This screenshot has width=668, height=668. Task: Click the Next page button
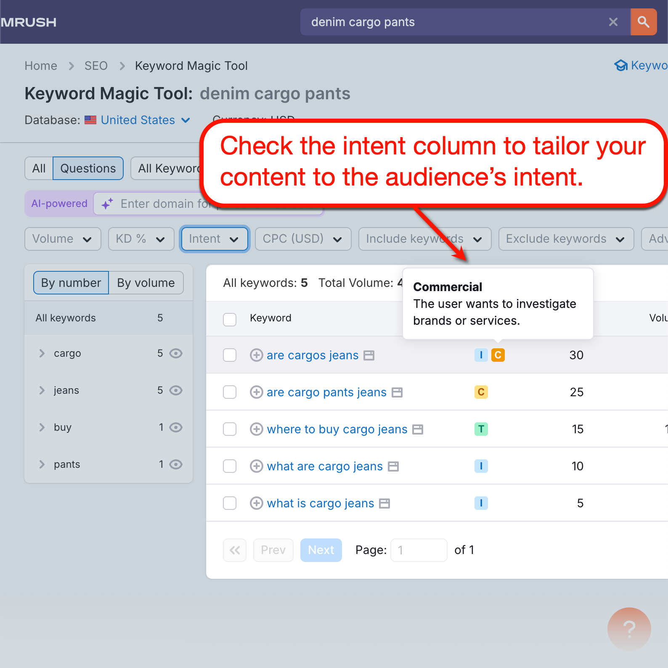(x=321, y=550)
